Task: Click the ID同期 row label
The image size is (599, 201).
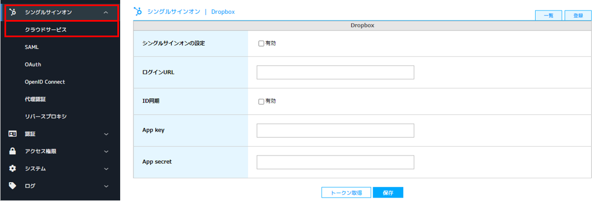Action: (151, 102)
